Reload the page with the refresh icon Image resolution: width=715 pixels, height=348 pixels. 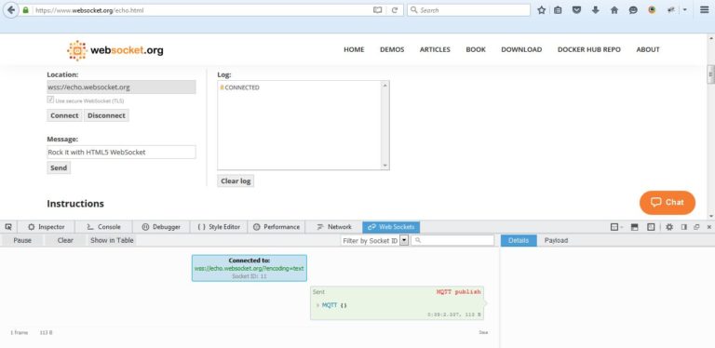coord(395,10)
